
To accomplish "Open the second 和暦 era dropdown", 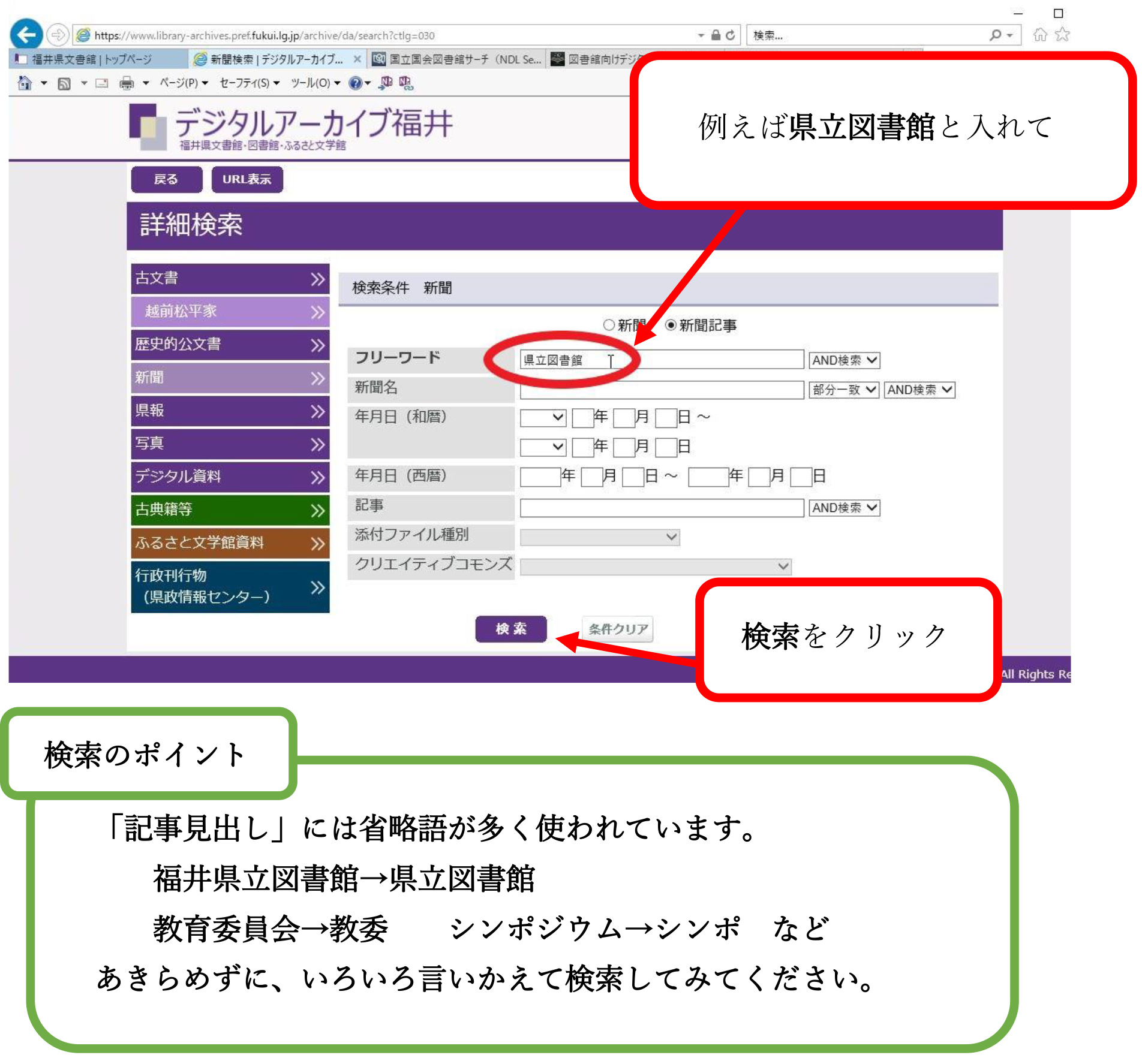I will 543,447.
